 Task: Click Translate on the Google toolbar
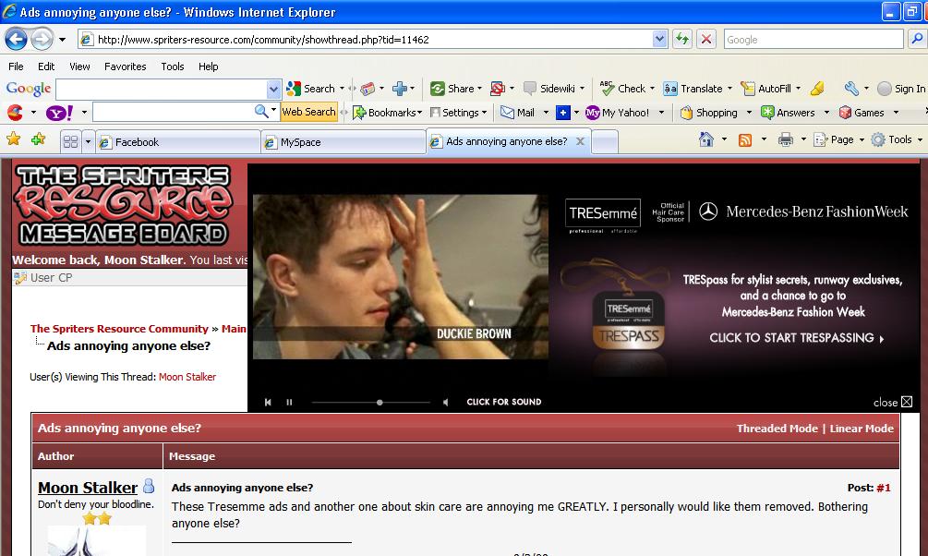tap(697, 89)
